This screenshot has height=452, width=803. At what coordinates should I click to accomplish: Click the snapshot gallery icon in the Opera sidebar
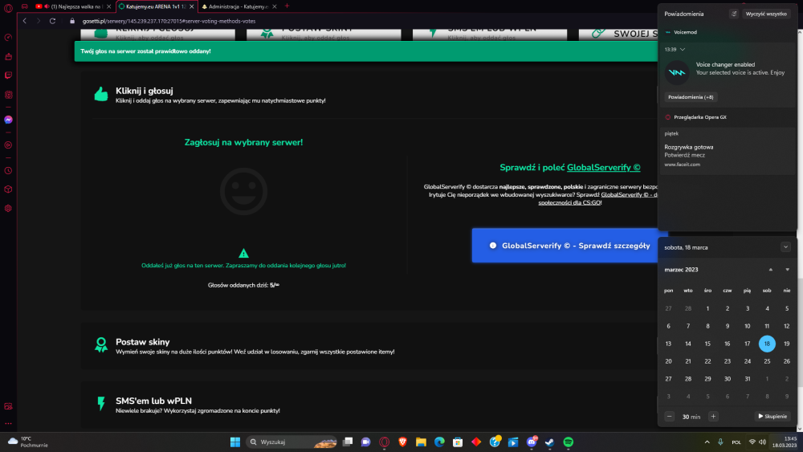point(8,406)
